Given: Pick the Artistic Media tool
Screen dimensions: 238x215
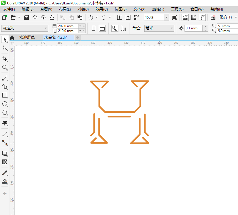Looking at the screenshot, I should click(x=5, y=87).
